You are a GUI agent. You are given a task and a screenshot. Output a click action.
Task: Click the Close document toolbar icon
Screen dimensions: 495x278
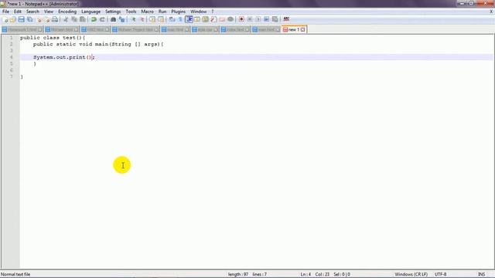(39, 19)
